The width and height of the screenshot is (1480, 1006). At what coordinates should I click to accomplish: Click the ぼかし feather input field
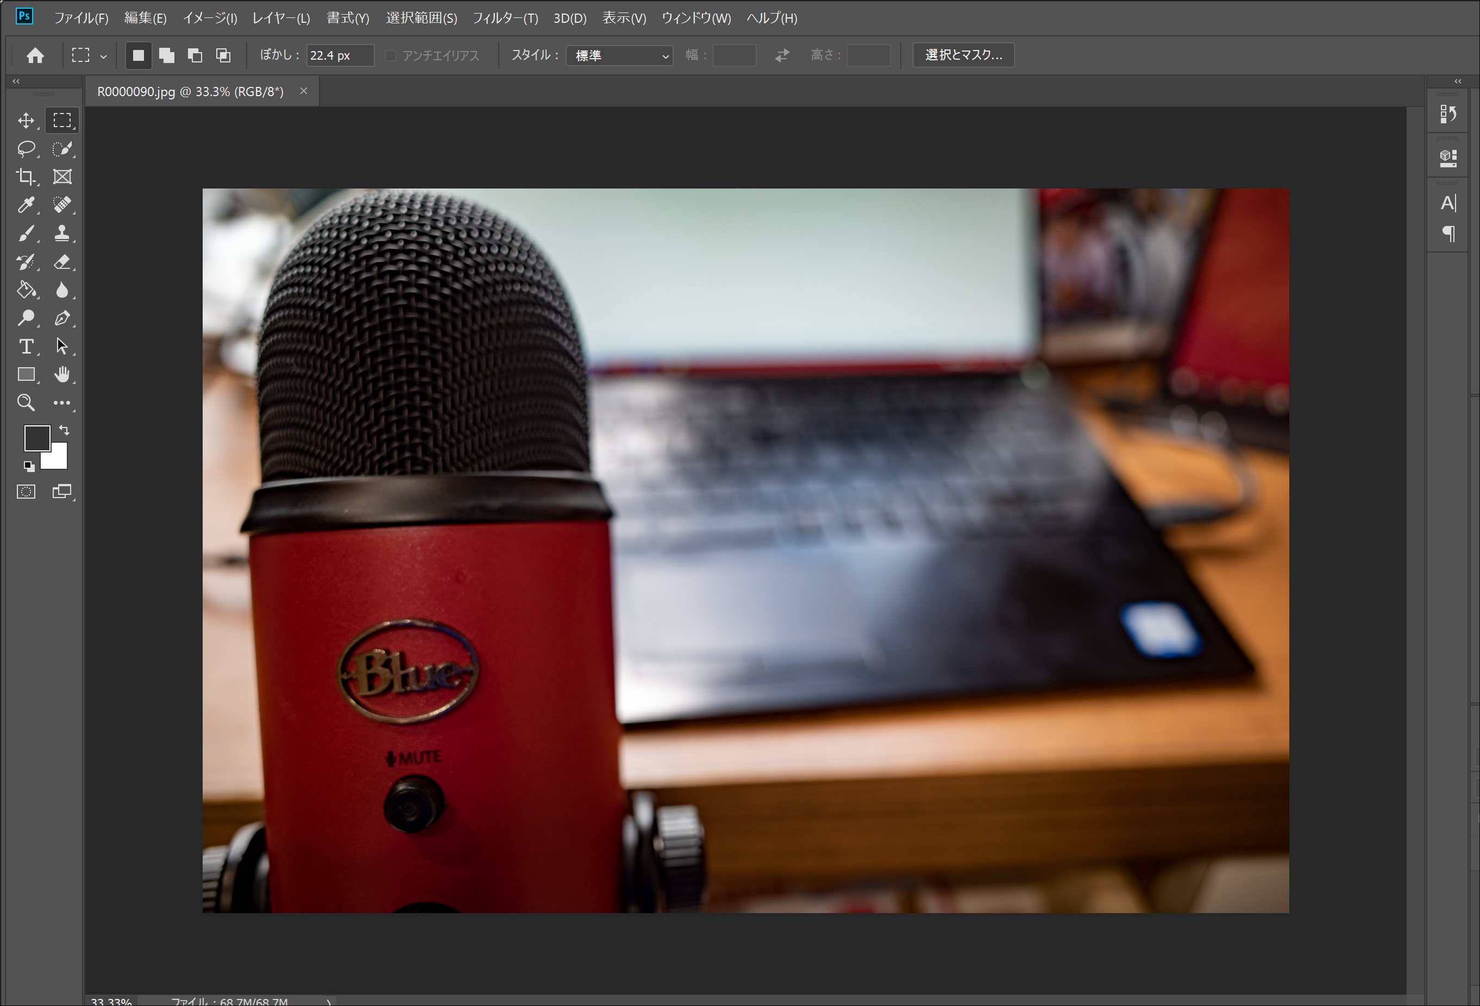pos(340,55)
